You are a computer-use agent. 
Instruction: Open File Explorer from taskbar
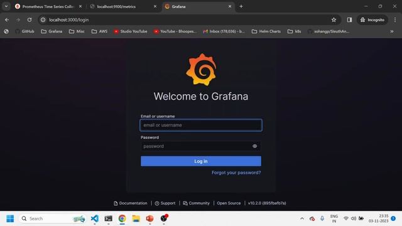click(136, 218)
